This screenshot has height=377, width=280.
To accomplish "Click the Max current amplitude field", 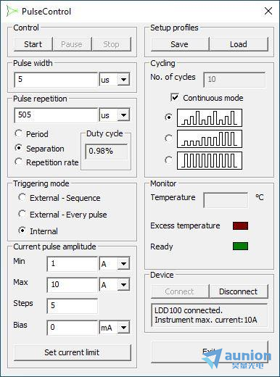I will pyautogui.click(x=73, y=285).
